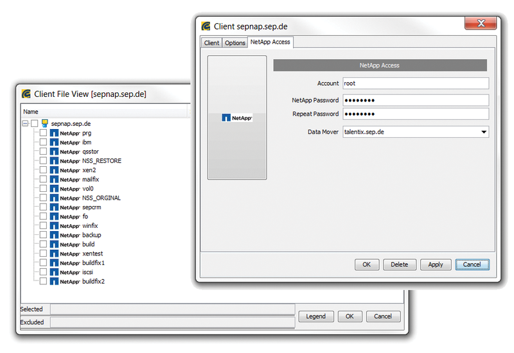Image resolution: width=514 pixels, height=353 pixels.
Task: Focus the Repeat Password field
Action: pos(416,114)
